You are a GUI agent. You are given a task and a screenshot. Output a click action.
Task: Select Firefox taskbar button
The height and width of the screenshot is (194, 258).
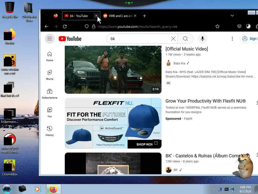coord(53,189)
